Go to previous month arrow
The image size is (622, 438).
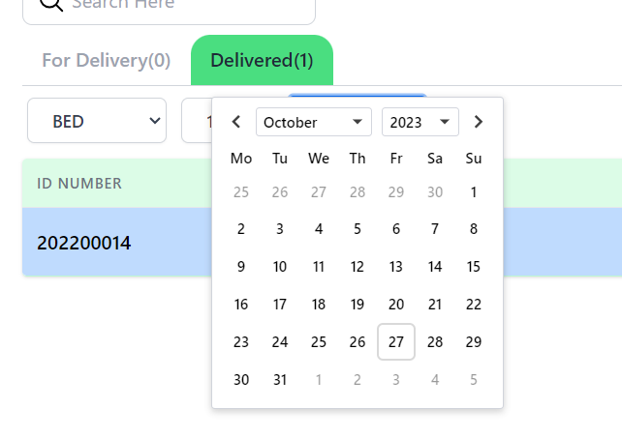tap(236, 122)
